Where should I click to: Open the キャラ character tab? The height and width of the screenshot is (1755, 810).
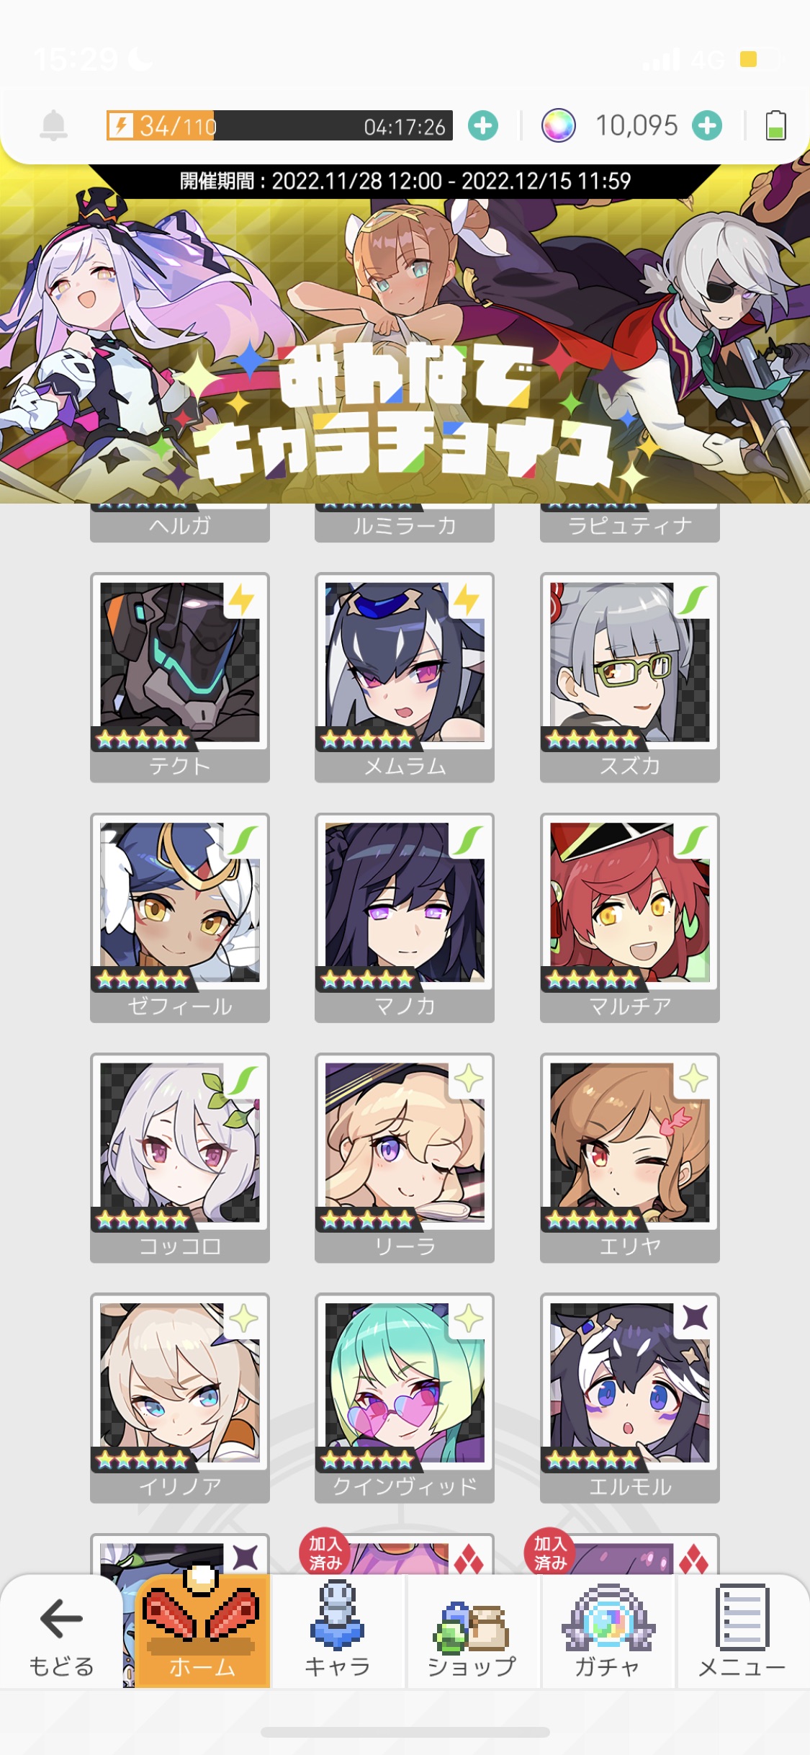click(x=337, y=1631)
